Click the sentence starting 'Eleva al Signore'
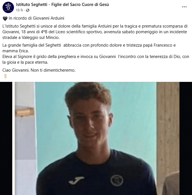The height and width of the screenshot is (195, 192). point(96,59)
